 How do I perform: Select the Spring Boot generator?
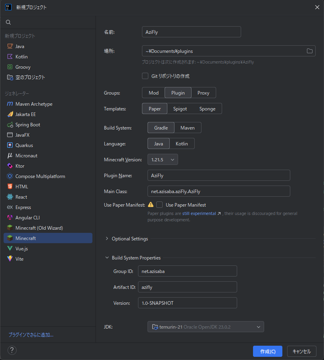point(27,125)
